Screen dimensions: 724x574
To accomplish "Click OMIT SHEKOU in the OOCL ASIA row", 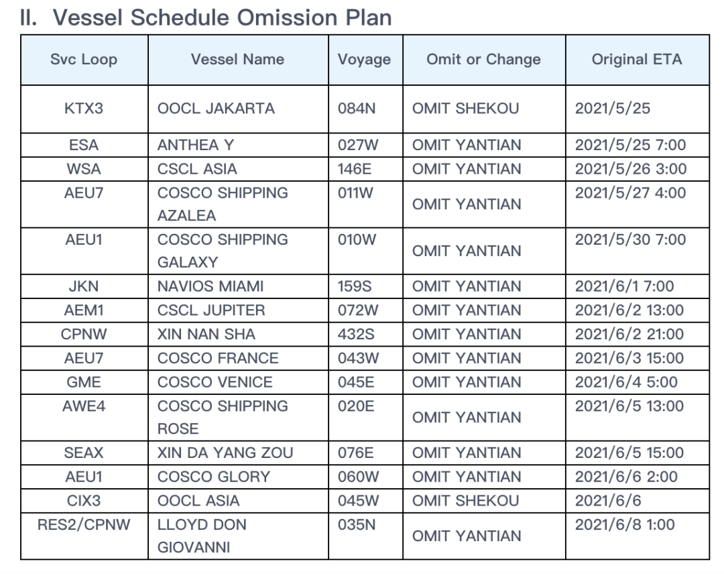I will (x=465, y=501).
